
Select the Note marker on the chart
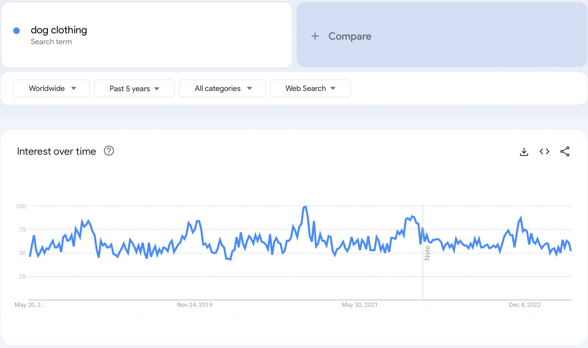[x=427, y=253]
